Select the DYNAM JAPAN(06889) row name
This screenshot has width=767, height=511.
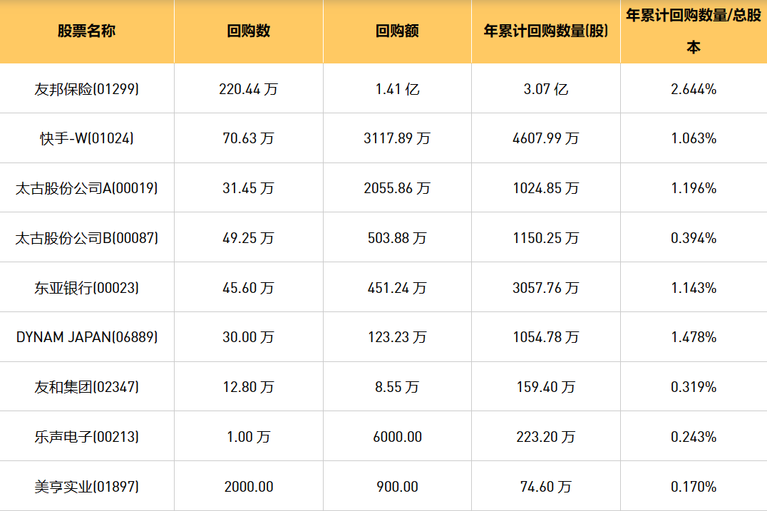[86, 337]
